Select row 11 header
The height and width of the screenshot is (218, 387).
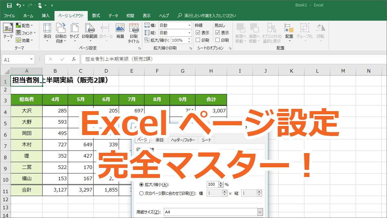[x=5, y=190]
